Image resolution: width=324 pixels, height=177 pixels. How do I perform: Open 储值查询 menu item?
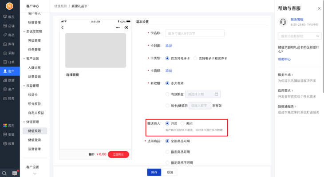(x=34, y=140)
